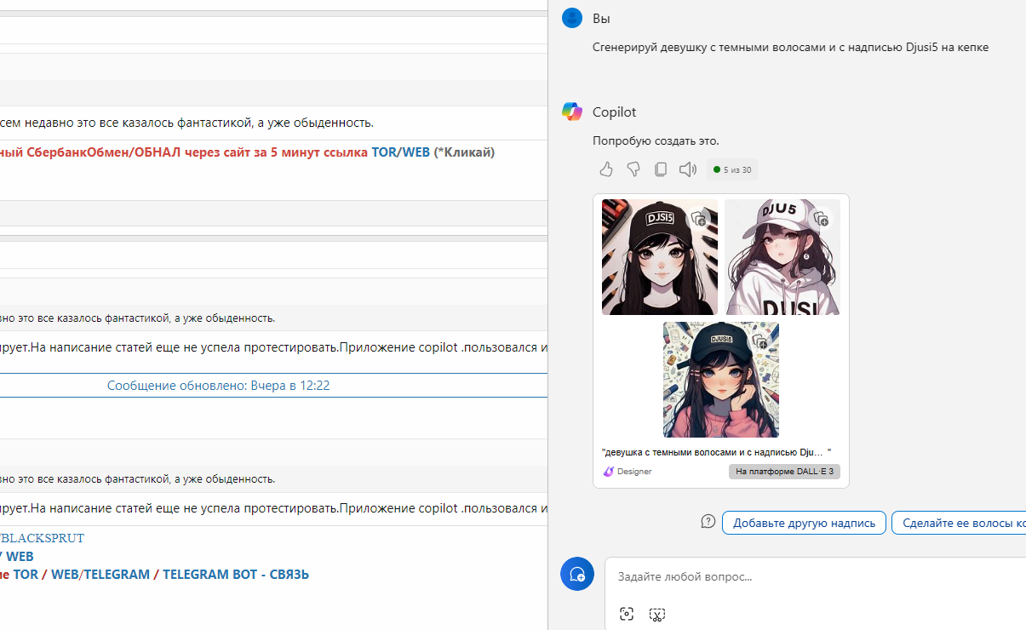The image size is (1026, 630).
Task: Click the suggestions help question-mark icon
Action: pyautogui.click(x=708, y=522)
